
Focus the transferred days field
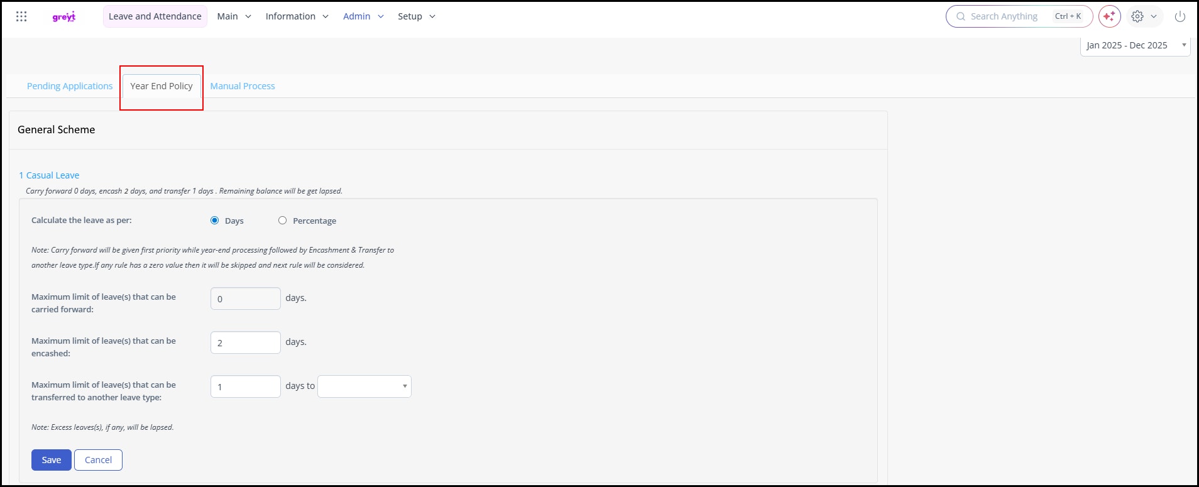[x=246, y=386]
